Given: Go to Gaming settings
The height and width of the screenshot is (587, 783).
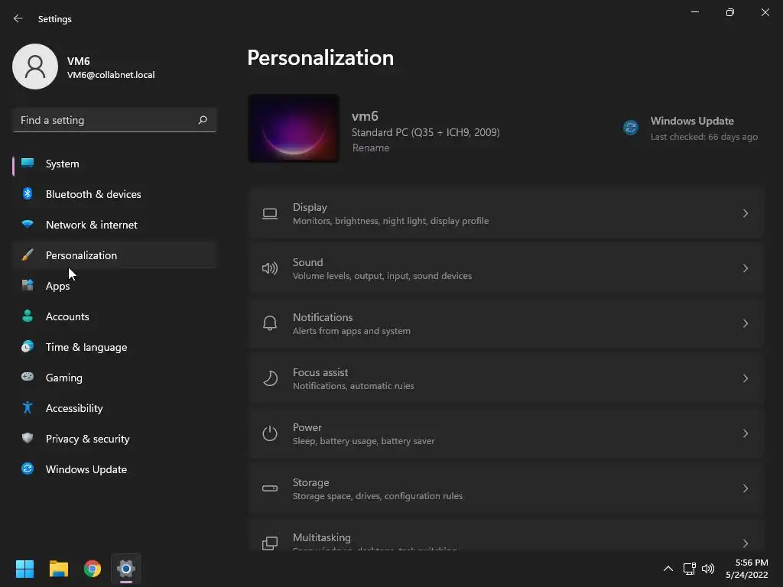Looking at the screenshot, I should (x=115, y=378).
